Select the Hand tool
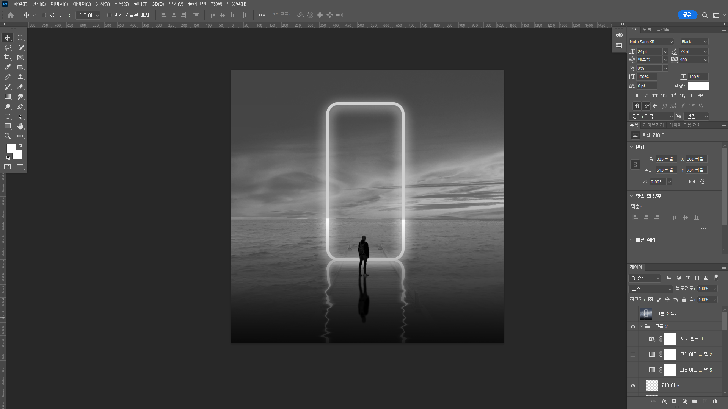Screen dimensions: 728x409 tap(20, 126)
